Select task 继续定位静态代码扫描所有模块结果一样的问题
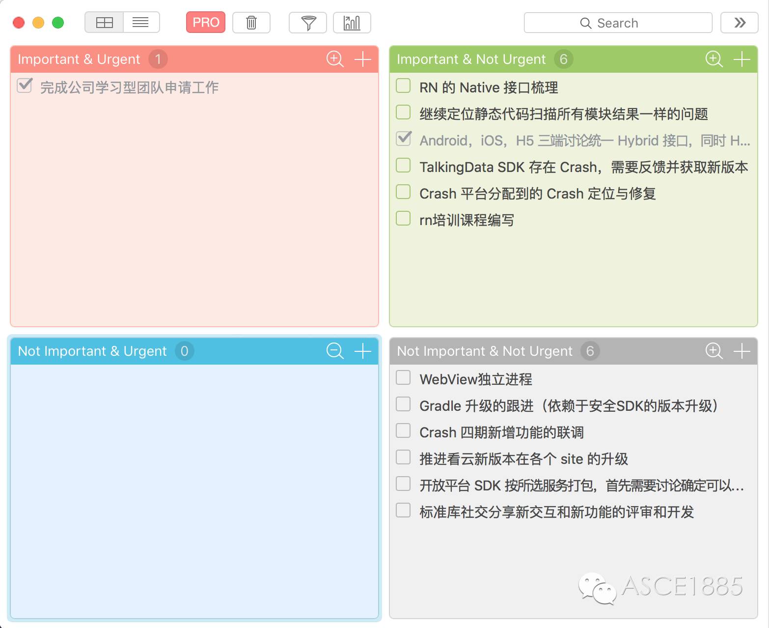The width and height of the screenshot is (769, 628). click(x=564, y=114)
